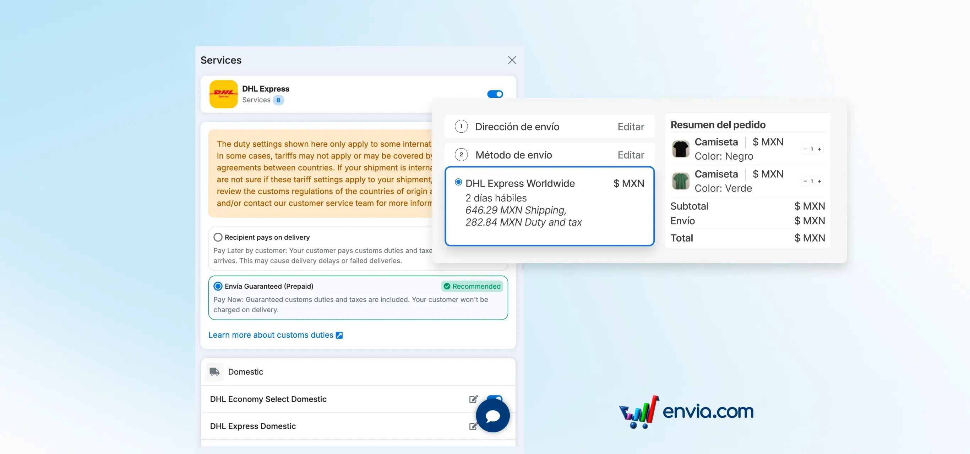Click Editar for Método de envío
The image size is (970, 454).
pyautogui.click(x=631, y=155)
